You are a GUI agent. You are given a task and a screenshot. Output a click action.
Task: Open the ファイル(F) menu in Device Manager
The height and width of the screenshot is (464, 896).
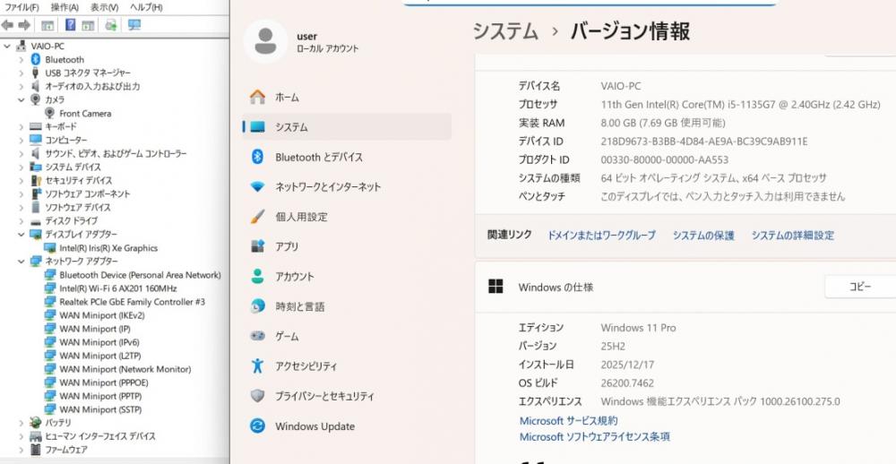point(22,7)
